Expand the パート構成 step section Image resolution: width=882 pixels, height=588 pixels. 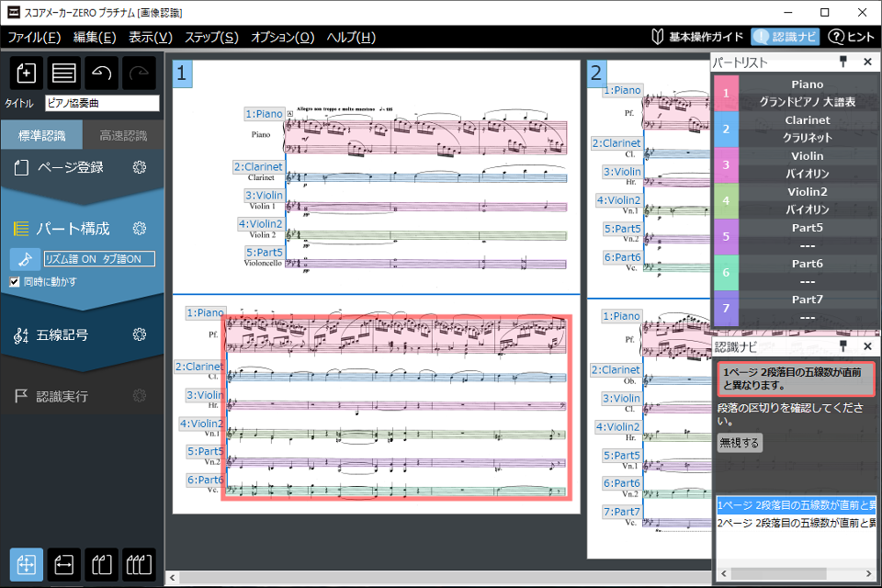click(x=73, y=229)
